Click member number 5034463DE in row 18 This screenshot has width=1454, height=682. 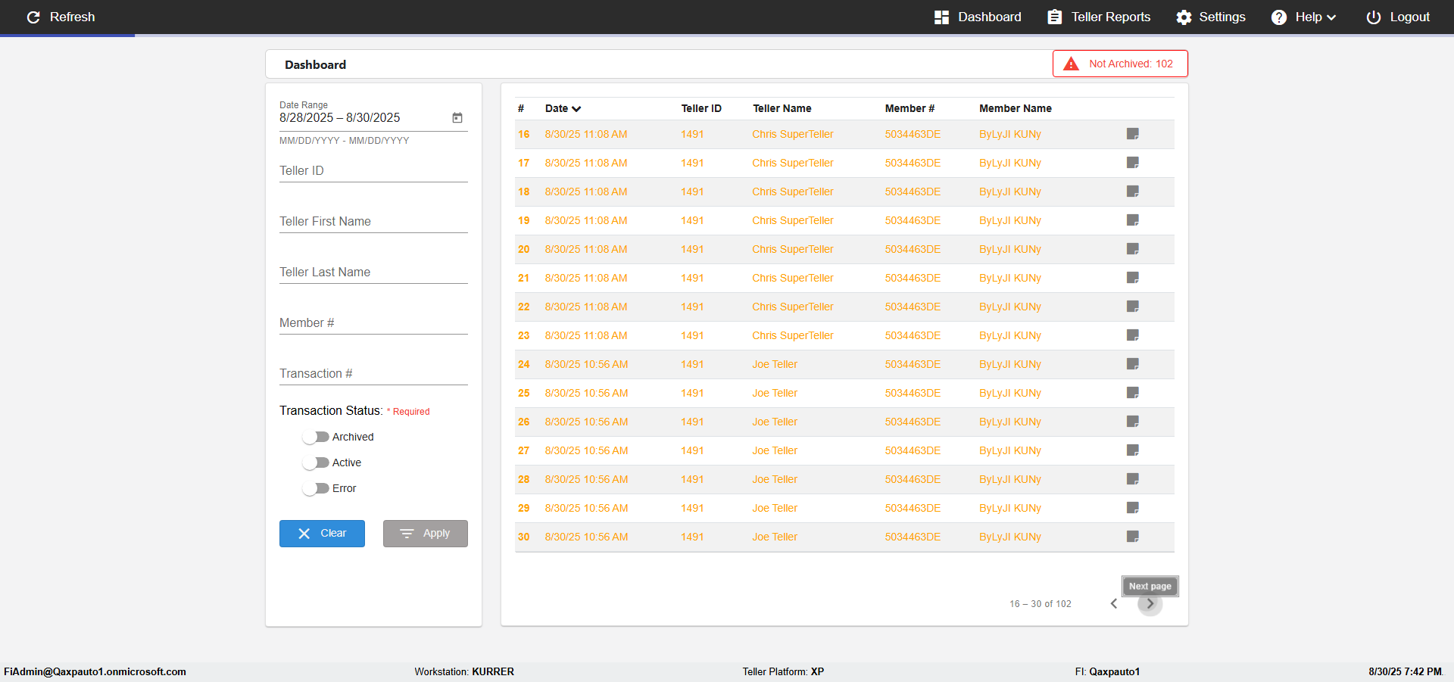tap(913, 192)
